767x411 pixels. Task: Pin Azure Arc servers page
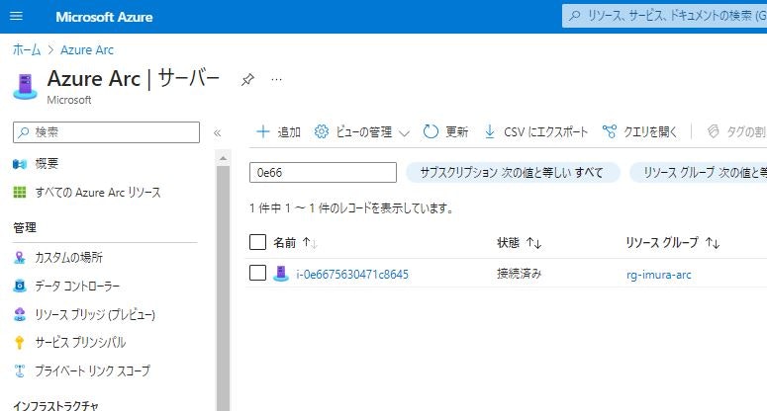click(x=247, y=79)
